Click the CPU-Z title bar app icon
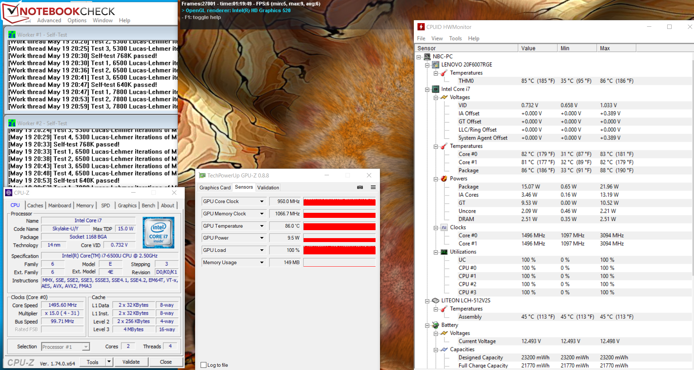The width and height of the screenshot is (694, 370). (9, 193)
